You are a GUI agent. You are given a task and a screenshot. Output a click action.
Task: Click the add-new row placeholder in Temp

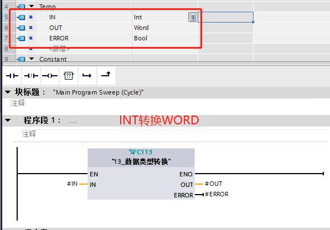tap(59, 49)
